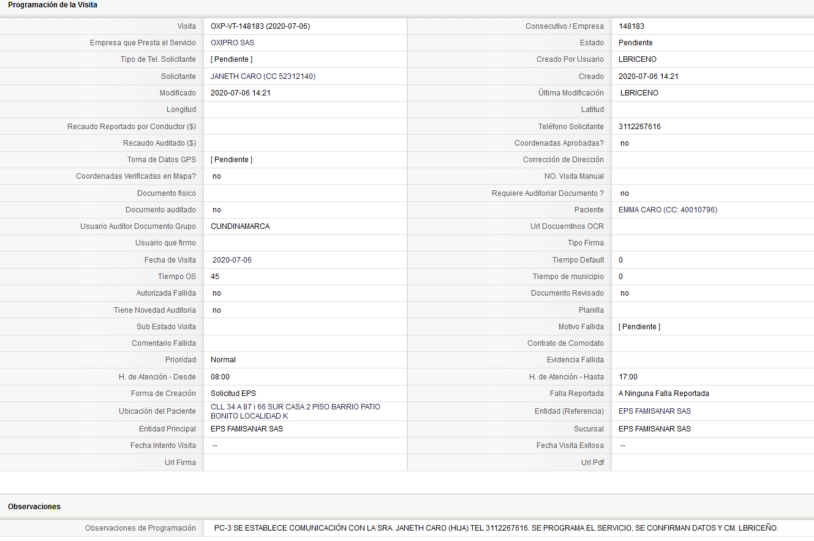This screenshot has width=814, height=541.
Task: Click the 'Documento fisico' label
Action: (167, 193)
